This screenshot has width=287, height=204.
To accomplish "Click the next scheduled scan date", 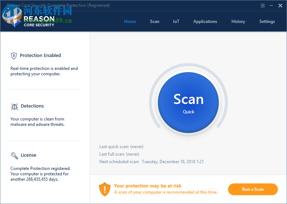I will (x=173, y=162).
